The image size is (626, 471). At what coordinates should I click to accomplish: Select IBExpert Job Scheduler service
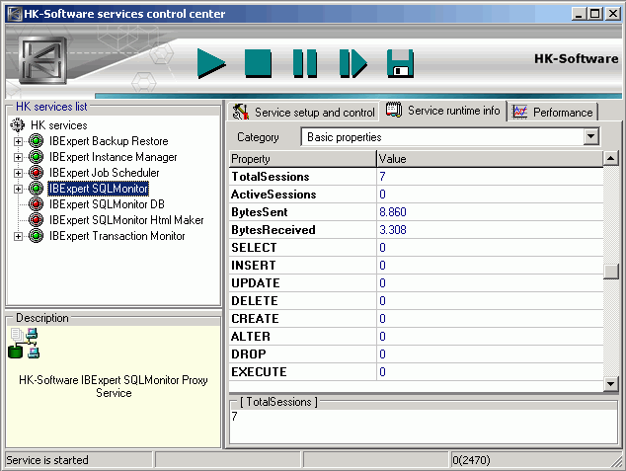105,173
